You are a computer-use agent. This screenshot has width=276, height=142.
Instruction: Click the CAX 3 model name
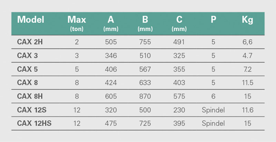pos(28,56)
